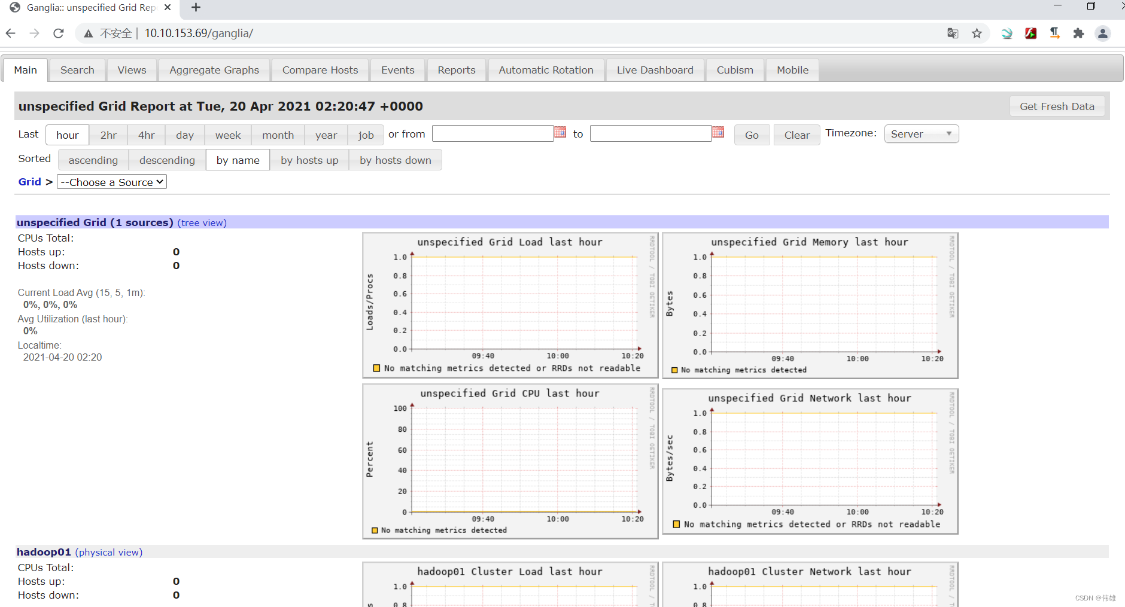This screenshot has width=1125, height=607.
Task: Click the Localtime value '2021-04-20 02:20'
Action: pos(62,357)
